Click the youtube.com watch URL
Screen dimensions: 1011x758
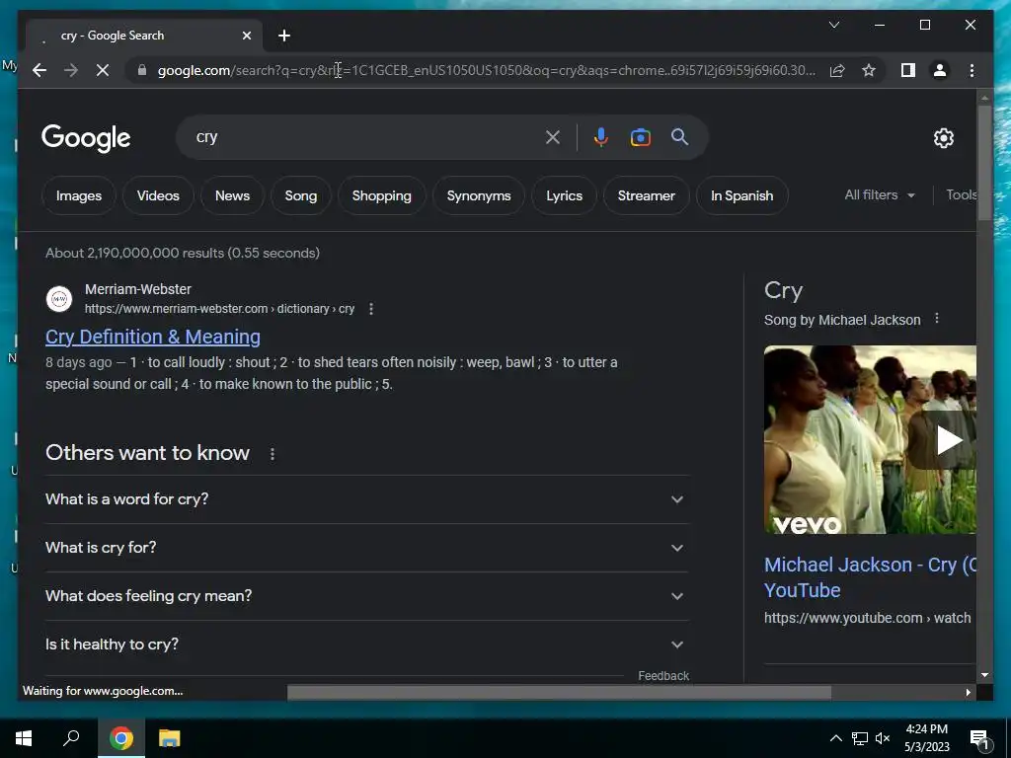[x=867, y=618]
